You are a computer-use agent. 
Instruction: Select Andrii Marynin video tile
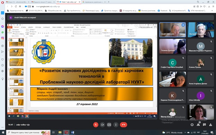(x=173, y=30)
